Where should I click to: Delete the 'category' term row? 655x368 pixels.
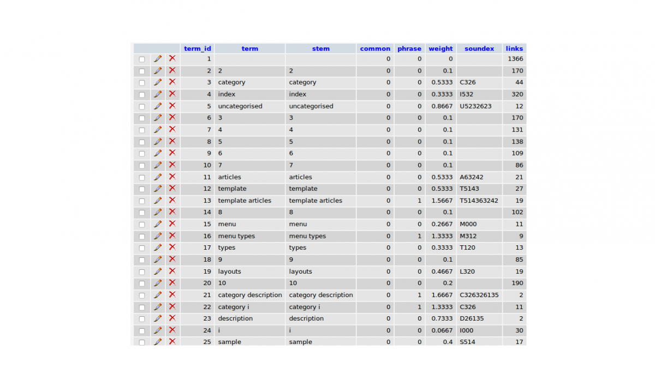point(172,82)
